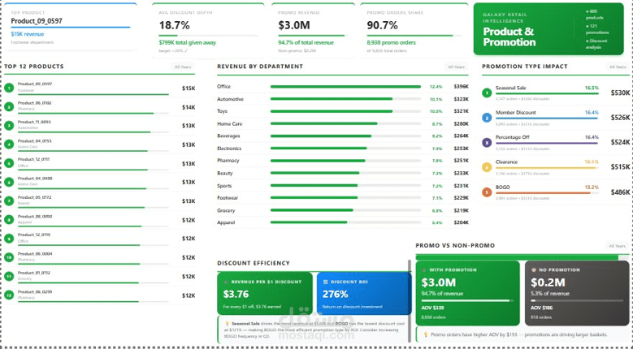Image resolution: width=633 pixels, height=349 pixels.
Task: Open All Years filter for Revenue by Department
Action: [x=456, y=67]
